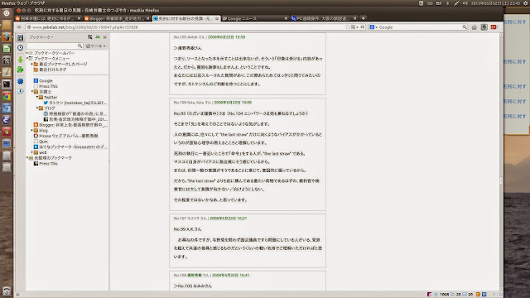Collapse the Twitter bookmark folder
The height and width of the screenshot is (298, 530).
37,97
